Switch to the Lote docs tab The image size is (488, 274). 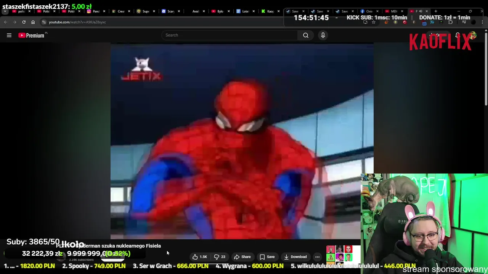click(245, 11)
